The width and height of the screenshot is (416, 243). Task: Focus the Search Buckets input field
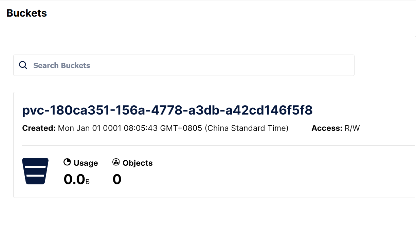[184, 65]
